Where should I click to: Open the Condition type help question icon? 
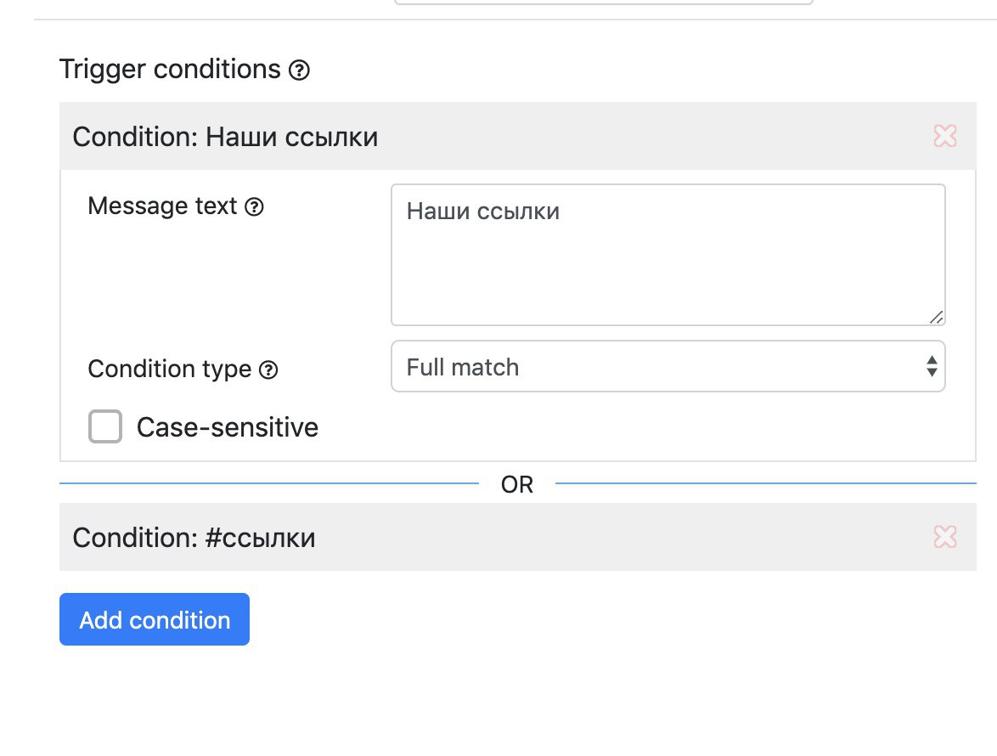268,370
